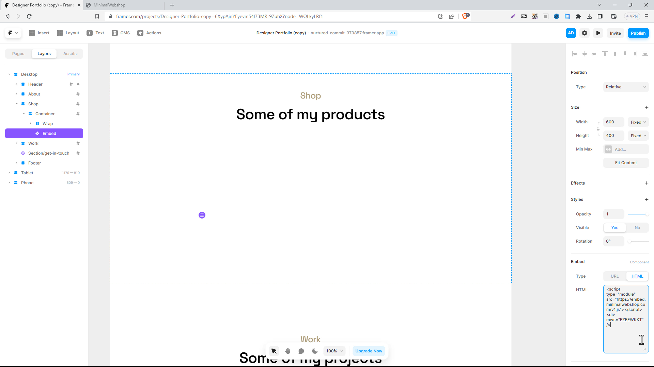Switch to the Layers tab

(x=44, y=54)
